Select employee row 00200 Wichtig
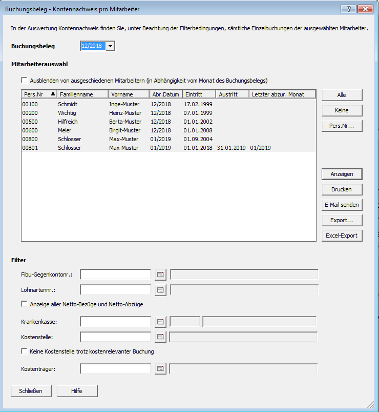 click(169, 113)
